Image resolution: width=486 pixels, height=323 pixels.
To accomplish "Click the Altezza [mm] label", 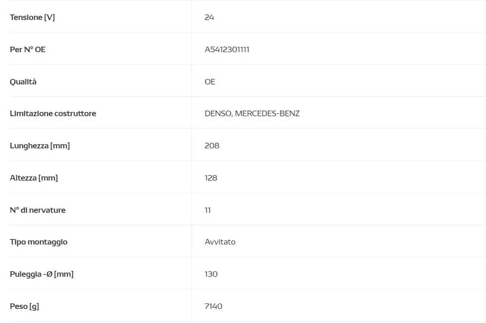I will [34, 178].
